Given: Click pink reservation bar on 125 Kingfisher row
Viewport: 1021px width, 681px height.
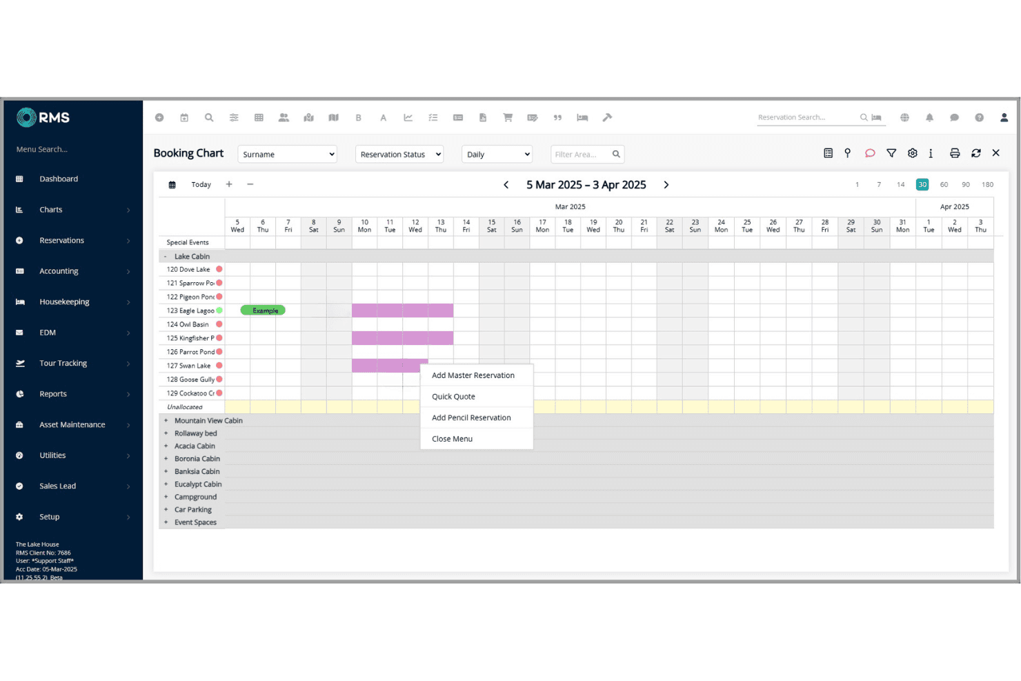Looking at the screenshot, I should pos(403,338).
